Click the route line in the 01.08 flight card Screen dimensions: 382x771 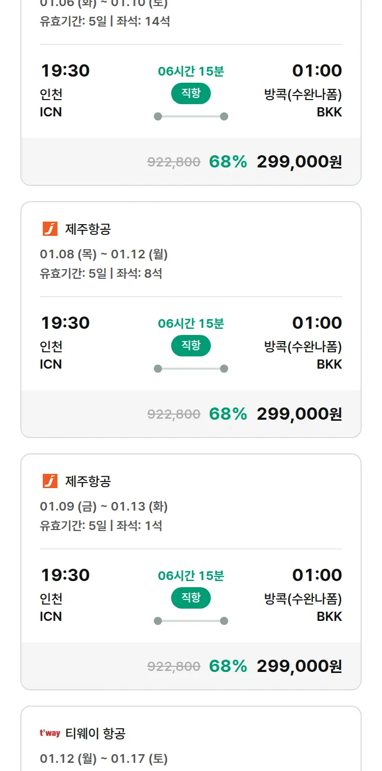190,369
